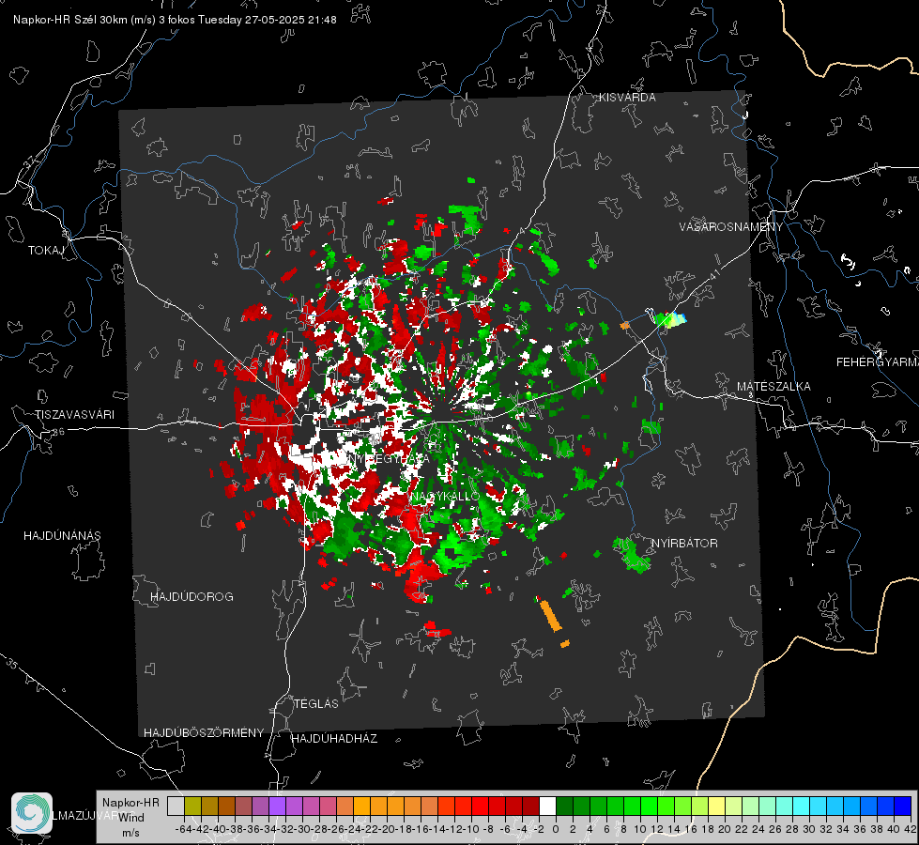This screenshot has width=919, height=845.
Task: Pick the darkest green swatch above 0
Action: click(x=564, y=806)
